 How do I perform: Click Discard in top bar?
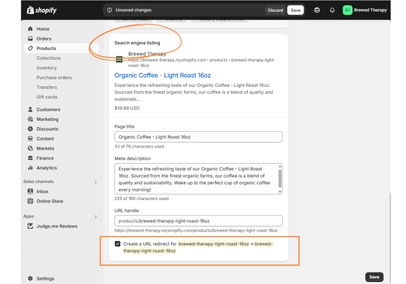pyautogui.click(x=275, y=10)
